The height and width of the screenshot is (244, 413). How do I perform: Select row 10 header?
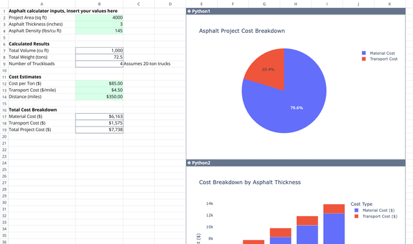click(x=5, y=70)
